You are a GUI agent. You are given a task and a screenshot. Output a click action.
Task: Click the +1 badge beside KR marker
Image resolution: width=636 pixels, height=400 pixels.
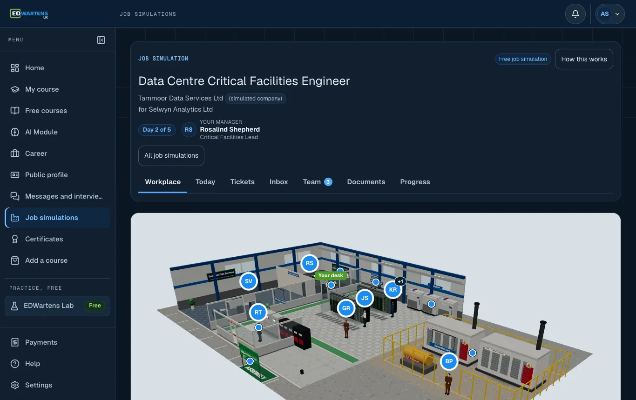click(x=400, y=281)
